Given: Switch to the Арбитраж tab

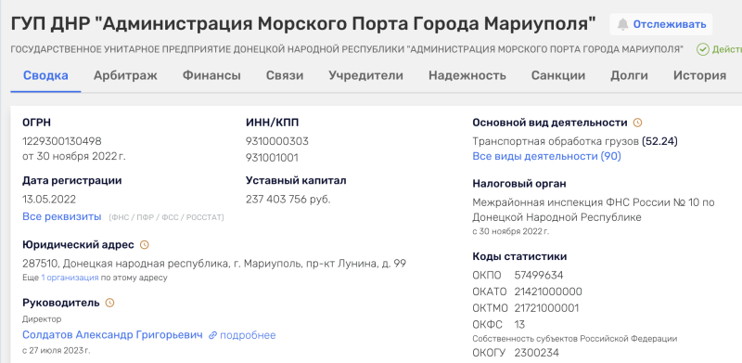Looking at the screenshot, I should (125, 75).
